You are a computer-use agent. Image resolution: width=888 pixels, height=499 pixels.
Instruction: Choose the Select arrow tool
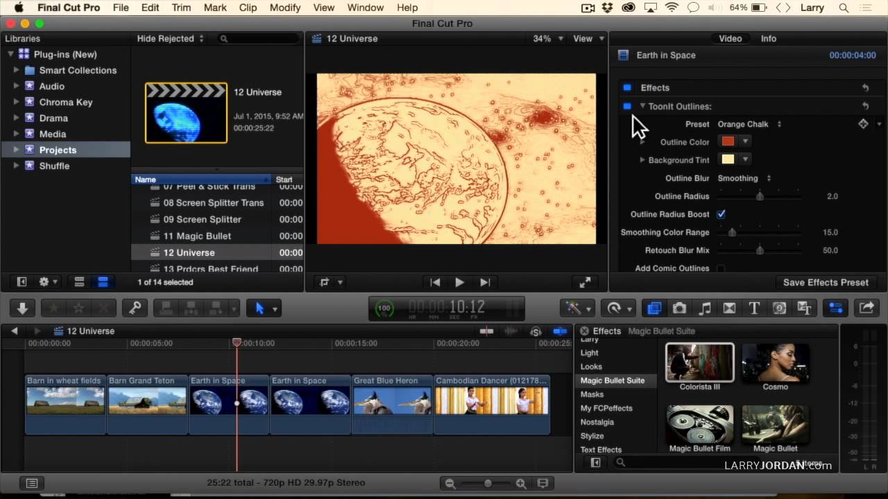coord(260,308)
